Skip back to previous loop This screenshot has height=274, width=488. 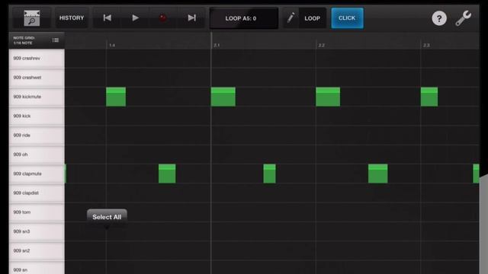[107, 18]
